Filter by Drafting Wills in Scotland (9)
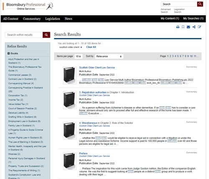 22,117
